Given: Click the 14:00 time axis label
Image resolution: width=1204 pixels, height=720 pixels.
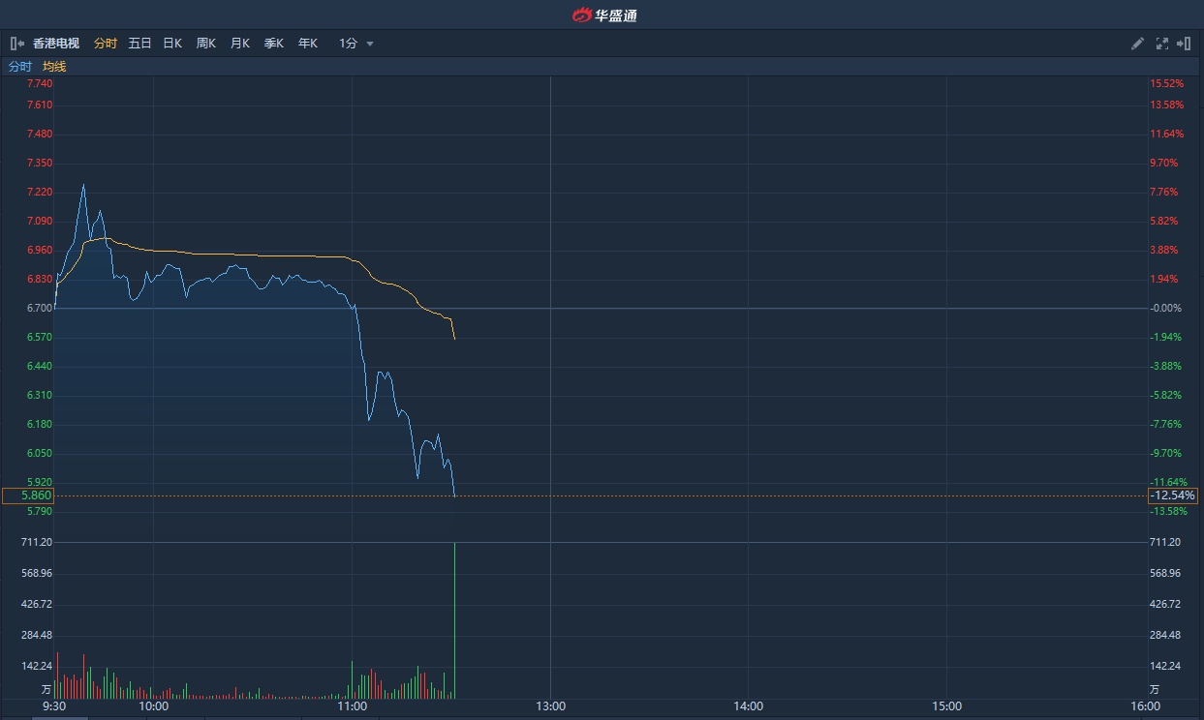Looking at the screenshot, I should 749,706.
